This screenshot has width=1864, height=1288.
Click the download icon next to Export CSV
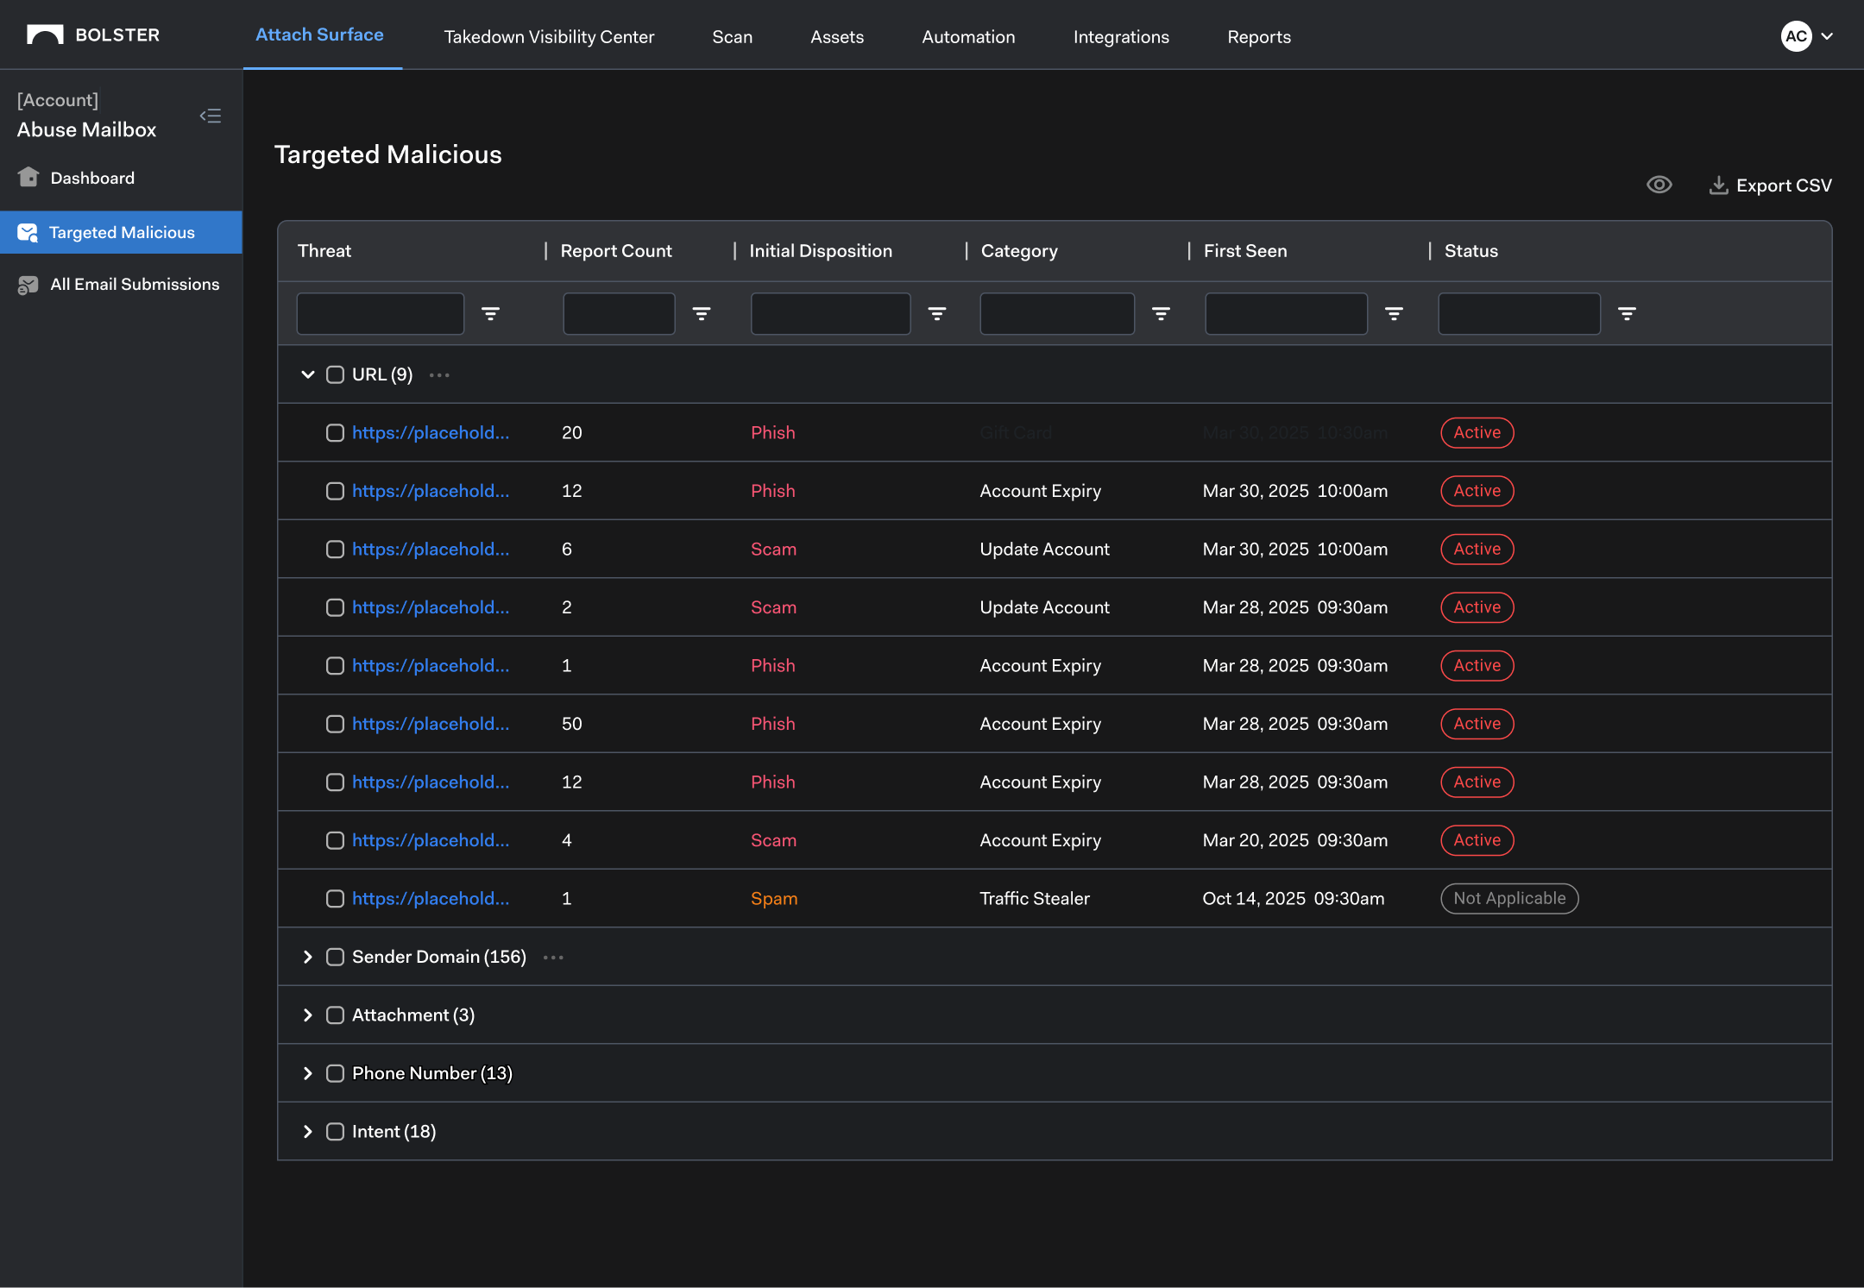pos(1718,185)
